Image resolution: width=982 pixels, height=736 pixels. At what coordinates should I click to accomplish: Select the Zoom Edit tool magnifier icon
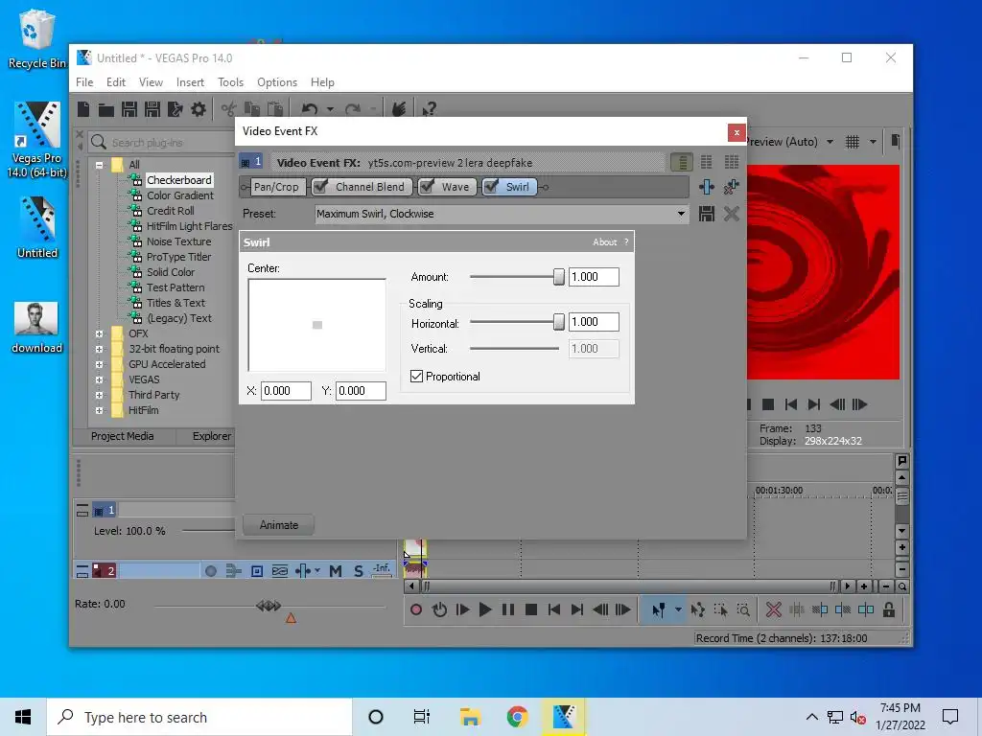[x=743, y=609]
